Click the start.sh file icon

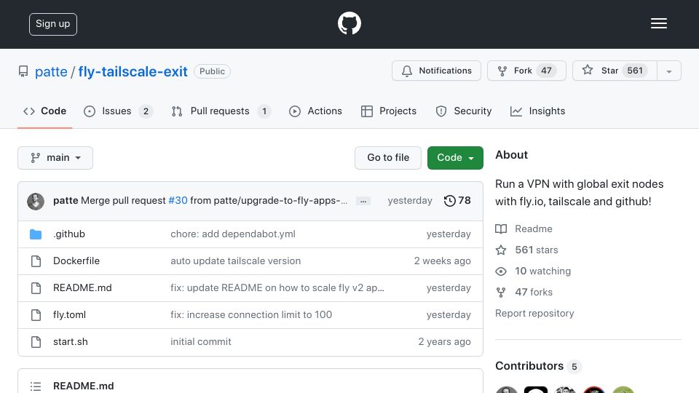coord(36,342)
